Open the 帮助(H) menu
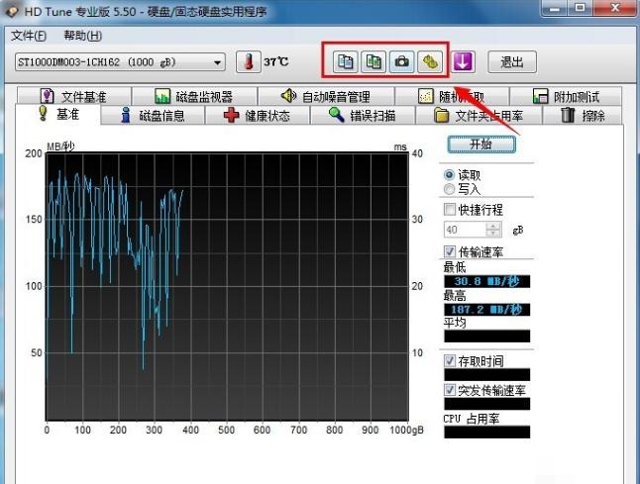 pos(82,36)
